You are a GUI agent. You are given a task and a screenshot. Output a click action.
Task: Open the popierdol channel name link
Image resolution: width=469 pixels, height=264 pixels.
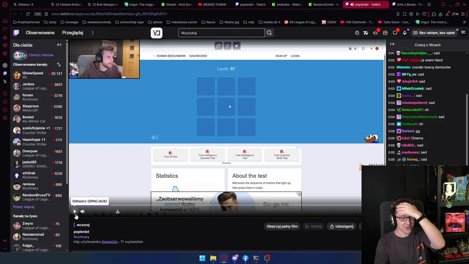click(81, 232)
